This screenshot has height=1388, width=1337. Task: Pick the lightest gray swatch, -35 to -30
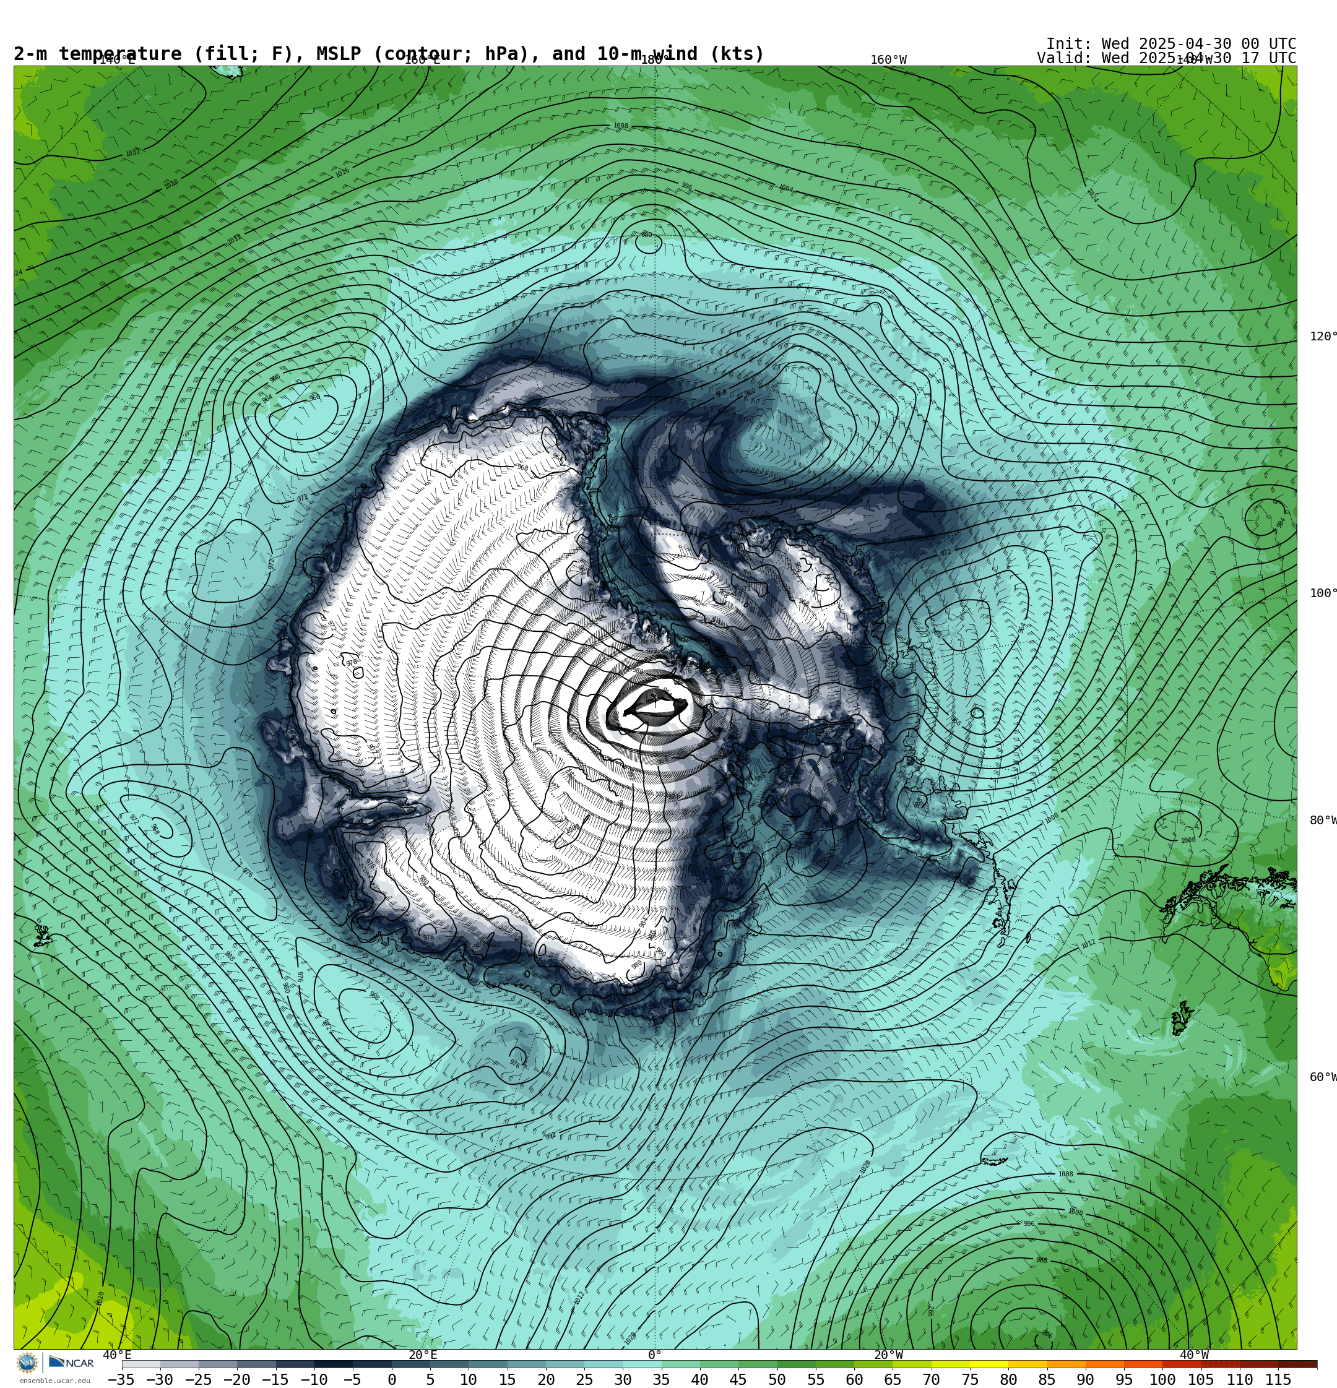pyautogui.click(x=141, y=1364)
